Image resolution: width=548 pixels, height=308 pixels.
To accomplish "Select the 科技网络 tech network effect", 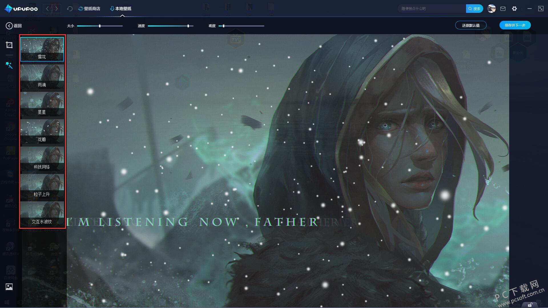I will [x=42, y=159].
